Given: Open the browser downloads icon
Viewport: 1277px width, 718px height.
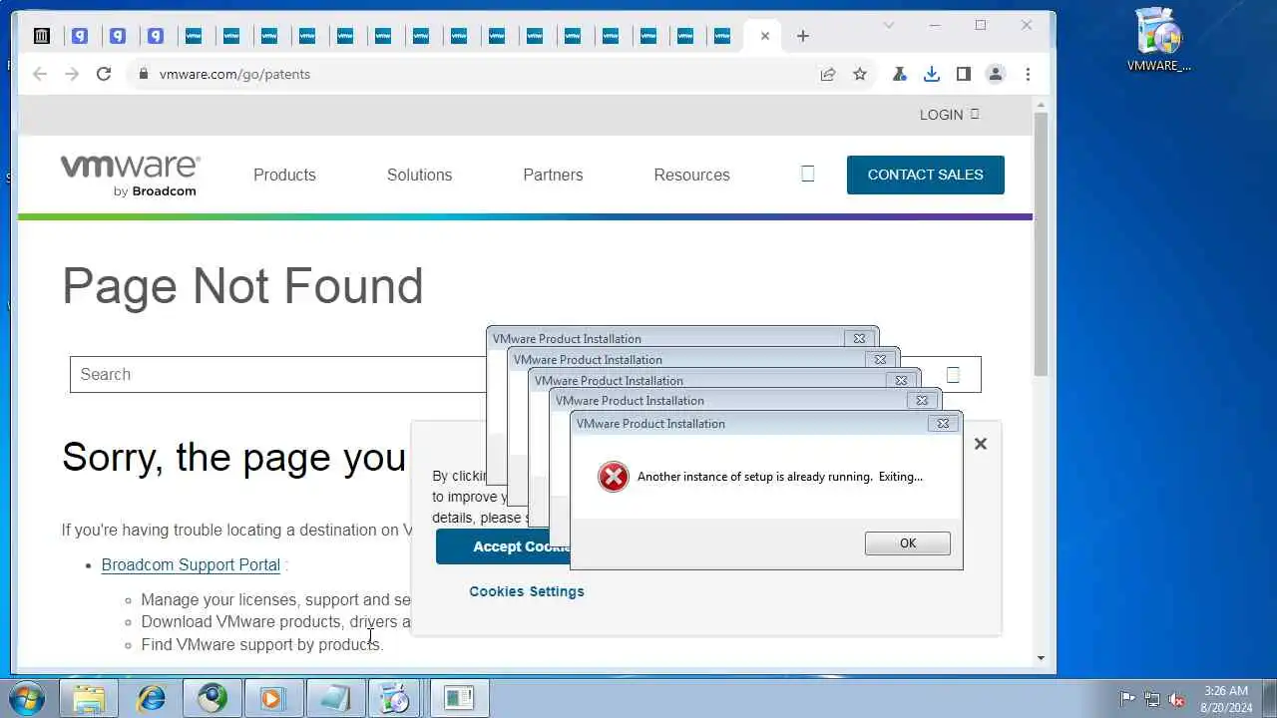Looking at the screenshot, I should (x=931, y=74).
